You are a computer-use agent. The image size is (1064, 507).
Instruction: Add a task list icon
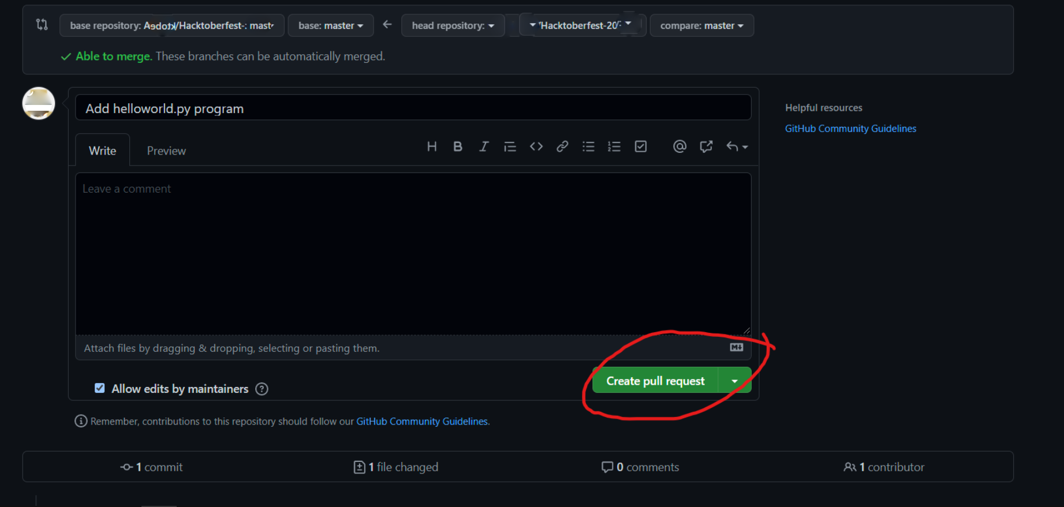(641, 147)
